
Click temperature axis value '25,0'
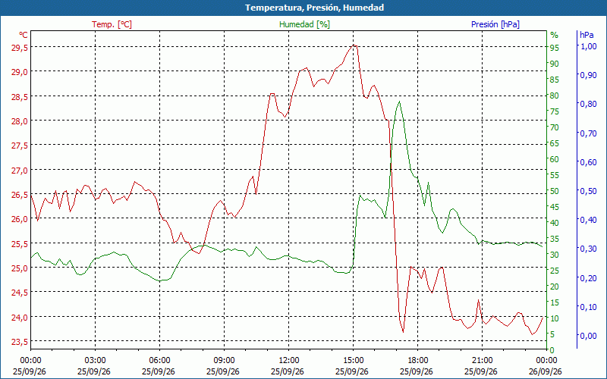(x=20, y=268)
